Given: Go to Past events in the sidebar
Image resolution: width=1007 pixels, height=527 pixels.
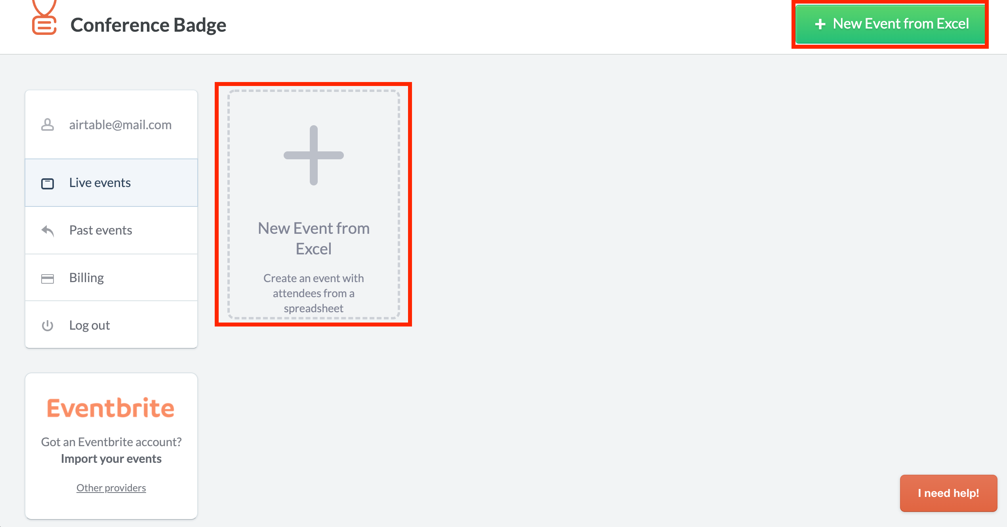Looking at the screenshot, I should pos(111,230).
